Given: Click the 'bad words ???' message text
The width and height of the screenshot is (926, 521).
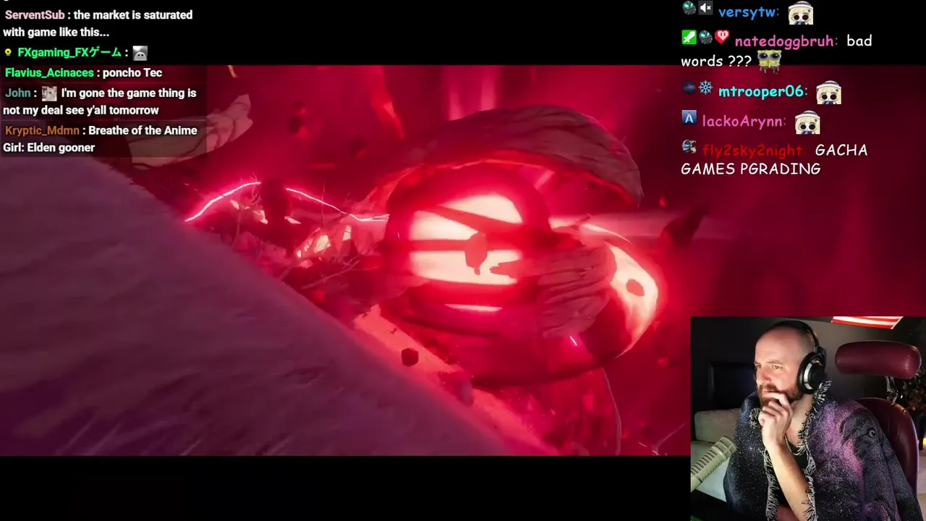Looking at the screenshot, I should point(776,51).
